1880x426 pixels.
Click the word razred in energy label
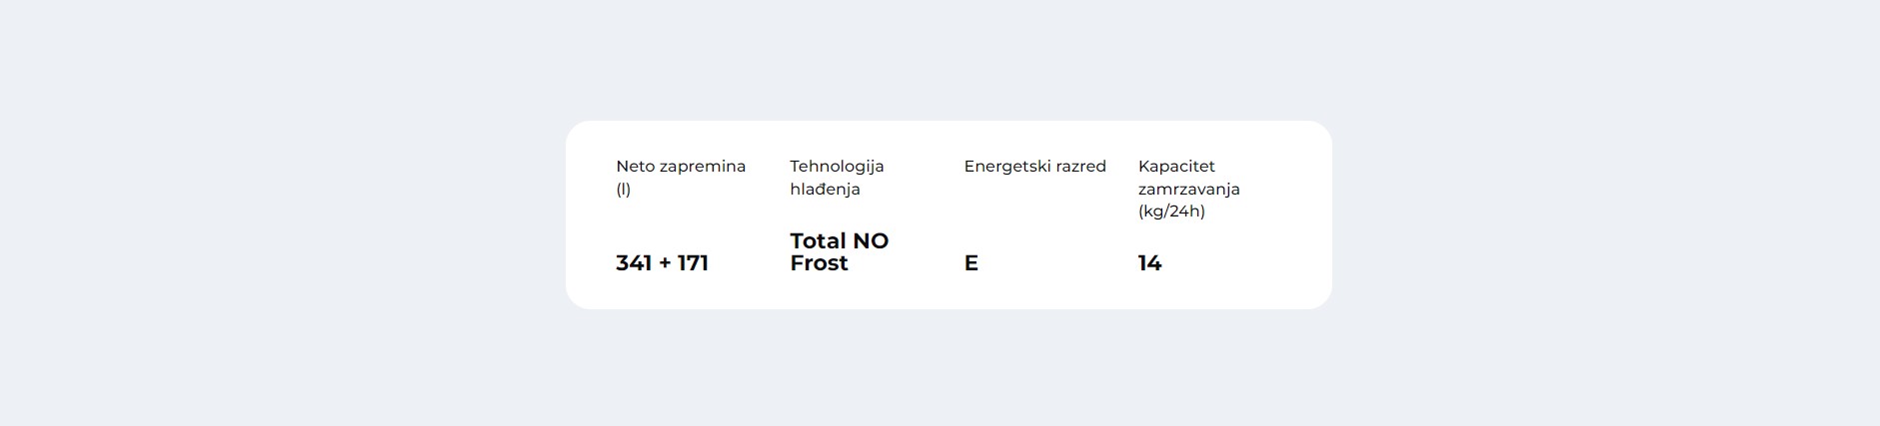click(x=1081, y=167)
